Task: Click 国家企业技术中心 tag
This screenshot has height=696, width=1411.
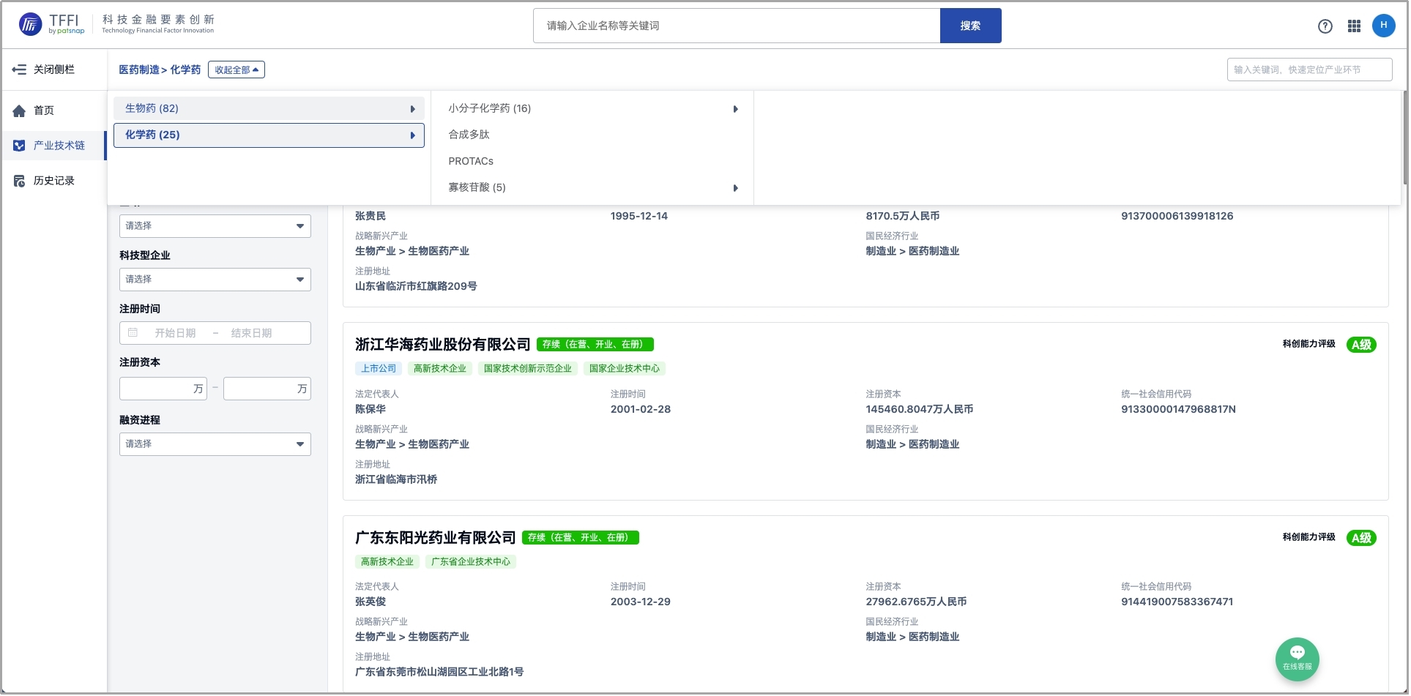Action: (625, 369)
